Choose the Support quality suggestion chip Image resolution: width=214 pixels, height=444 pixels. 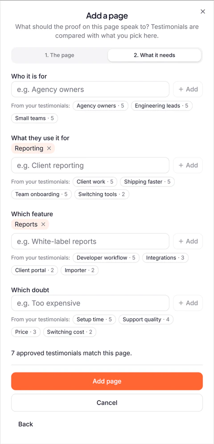146,319
